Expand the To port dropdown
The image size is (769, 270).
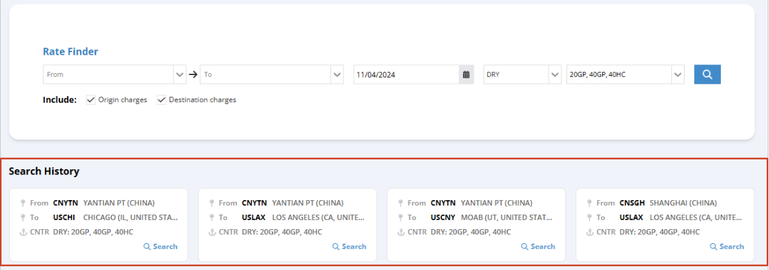coord(337,74)
